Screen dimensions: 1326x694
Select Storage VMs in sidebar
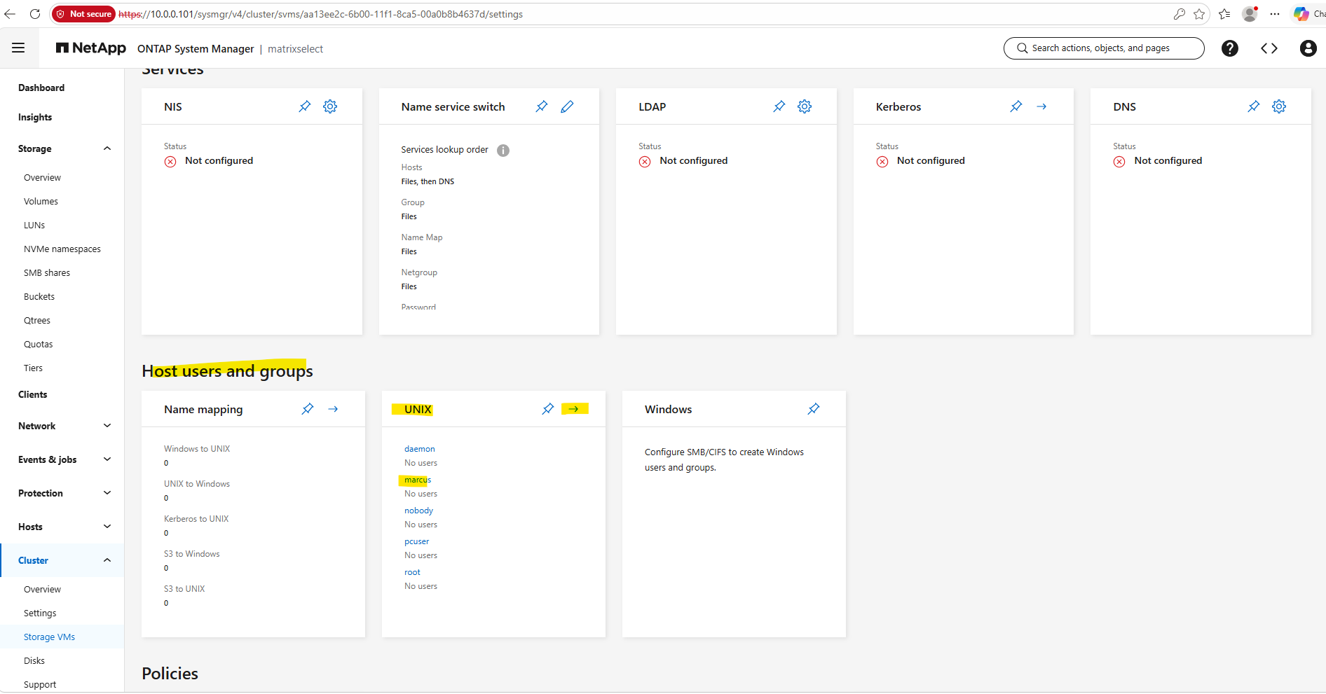pyautogui.click(x=49, y=637)
